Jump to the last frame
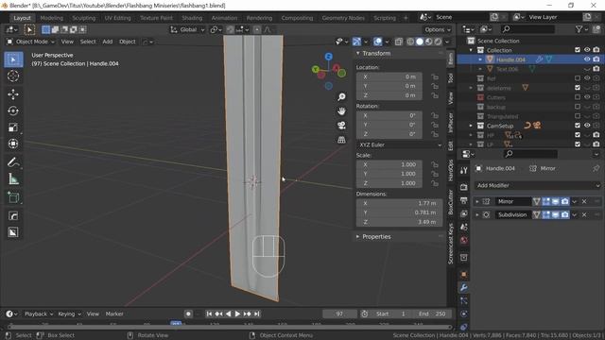 tap(257, 314)
